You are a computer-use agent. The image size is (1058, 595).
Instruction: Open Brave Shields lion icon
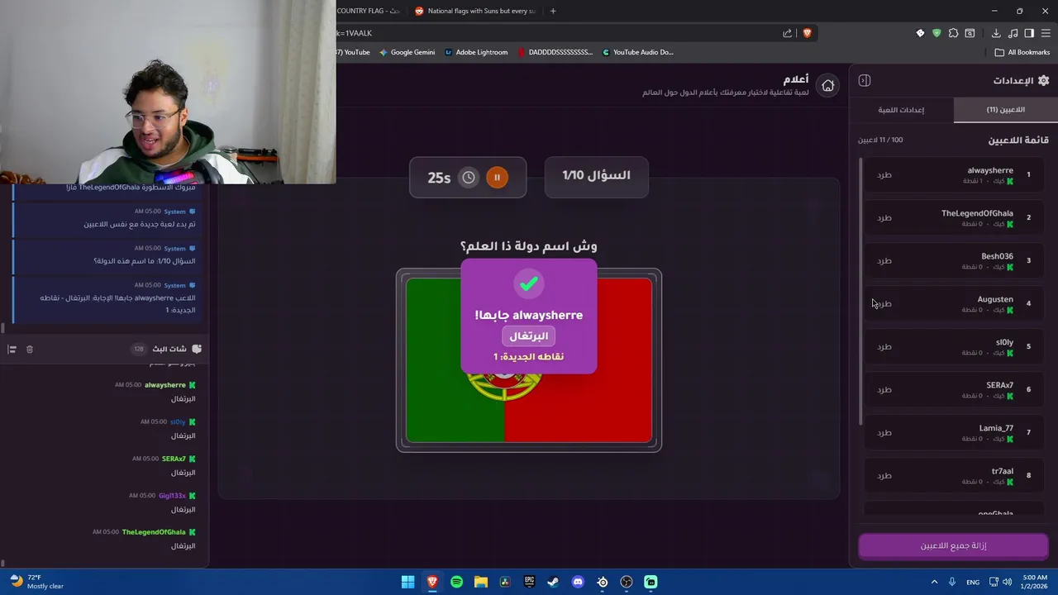pos(808,33)
